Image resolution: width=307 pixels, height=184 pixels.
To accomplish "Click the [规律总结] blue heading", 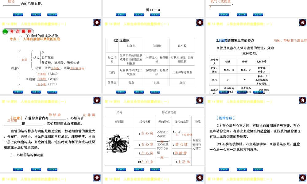I will click(x=225, y=118).
